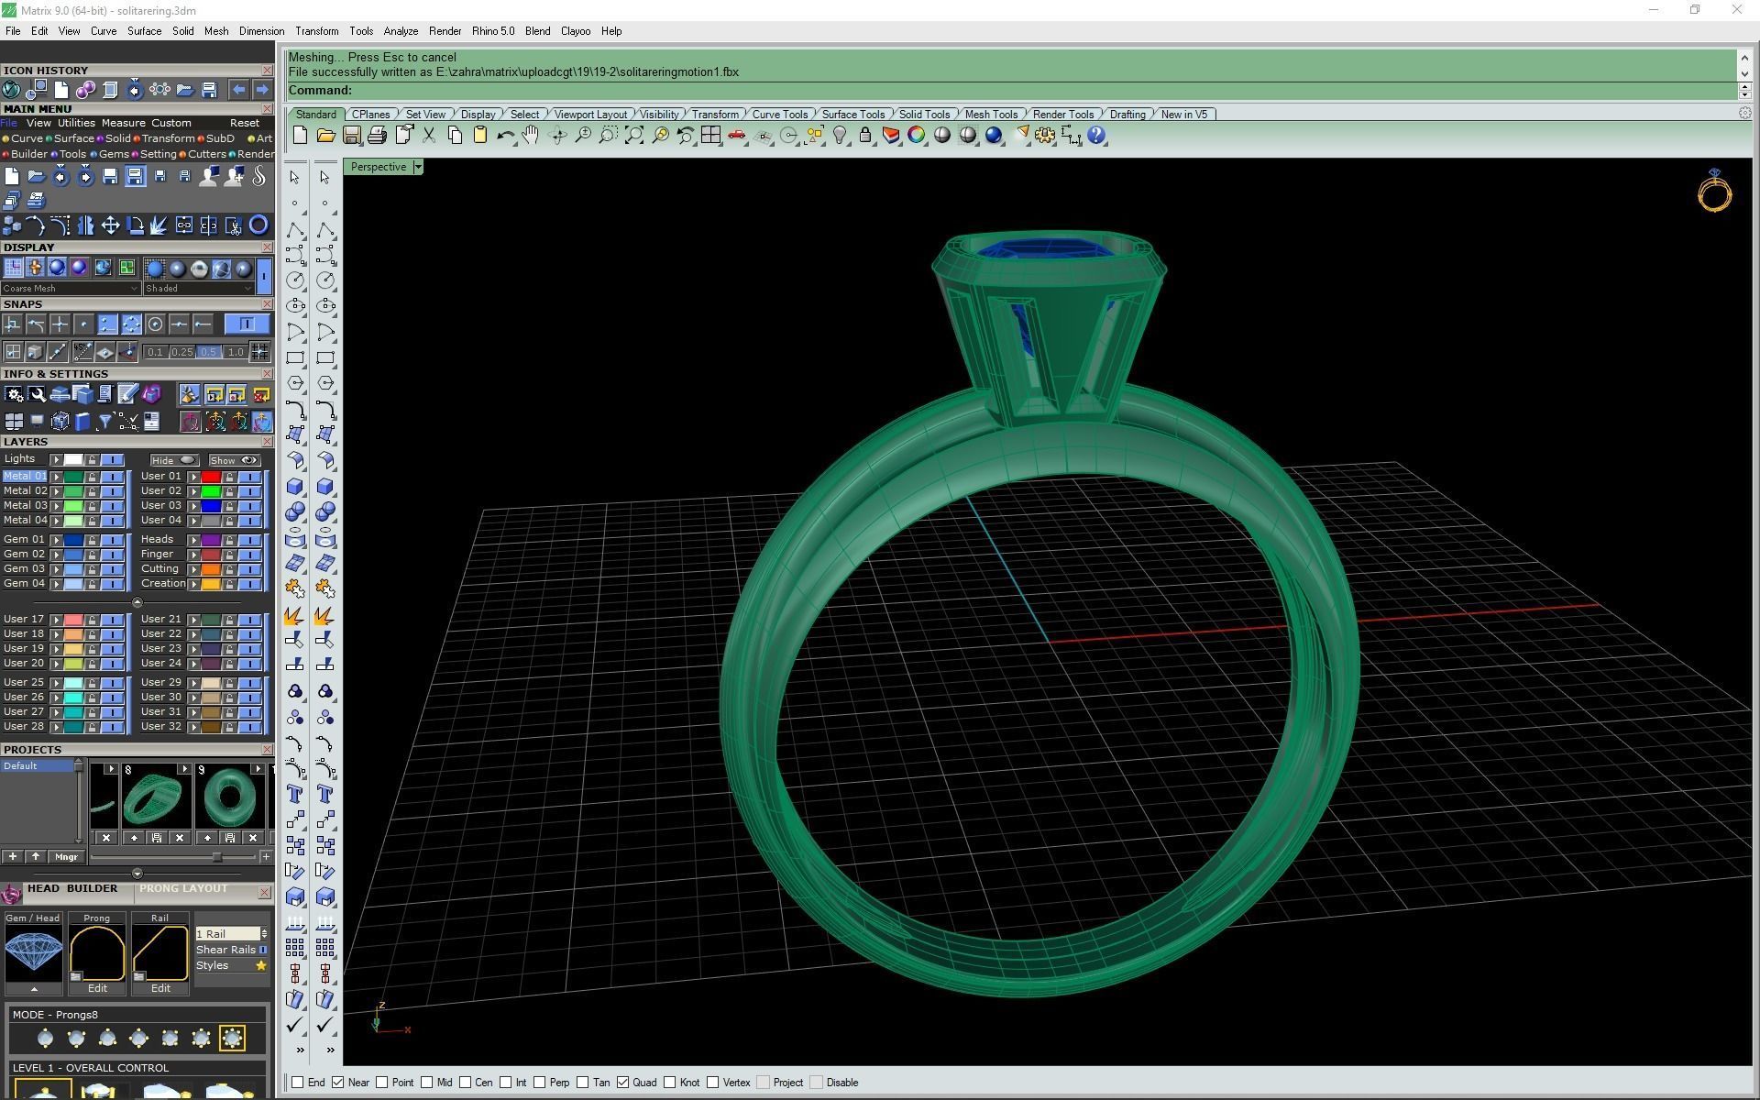Enable the Perp object snap checkbox
The width and height of the screenshot is (1760, 1100).
540,1083
